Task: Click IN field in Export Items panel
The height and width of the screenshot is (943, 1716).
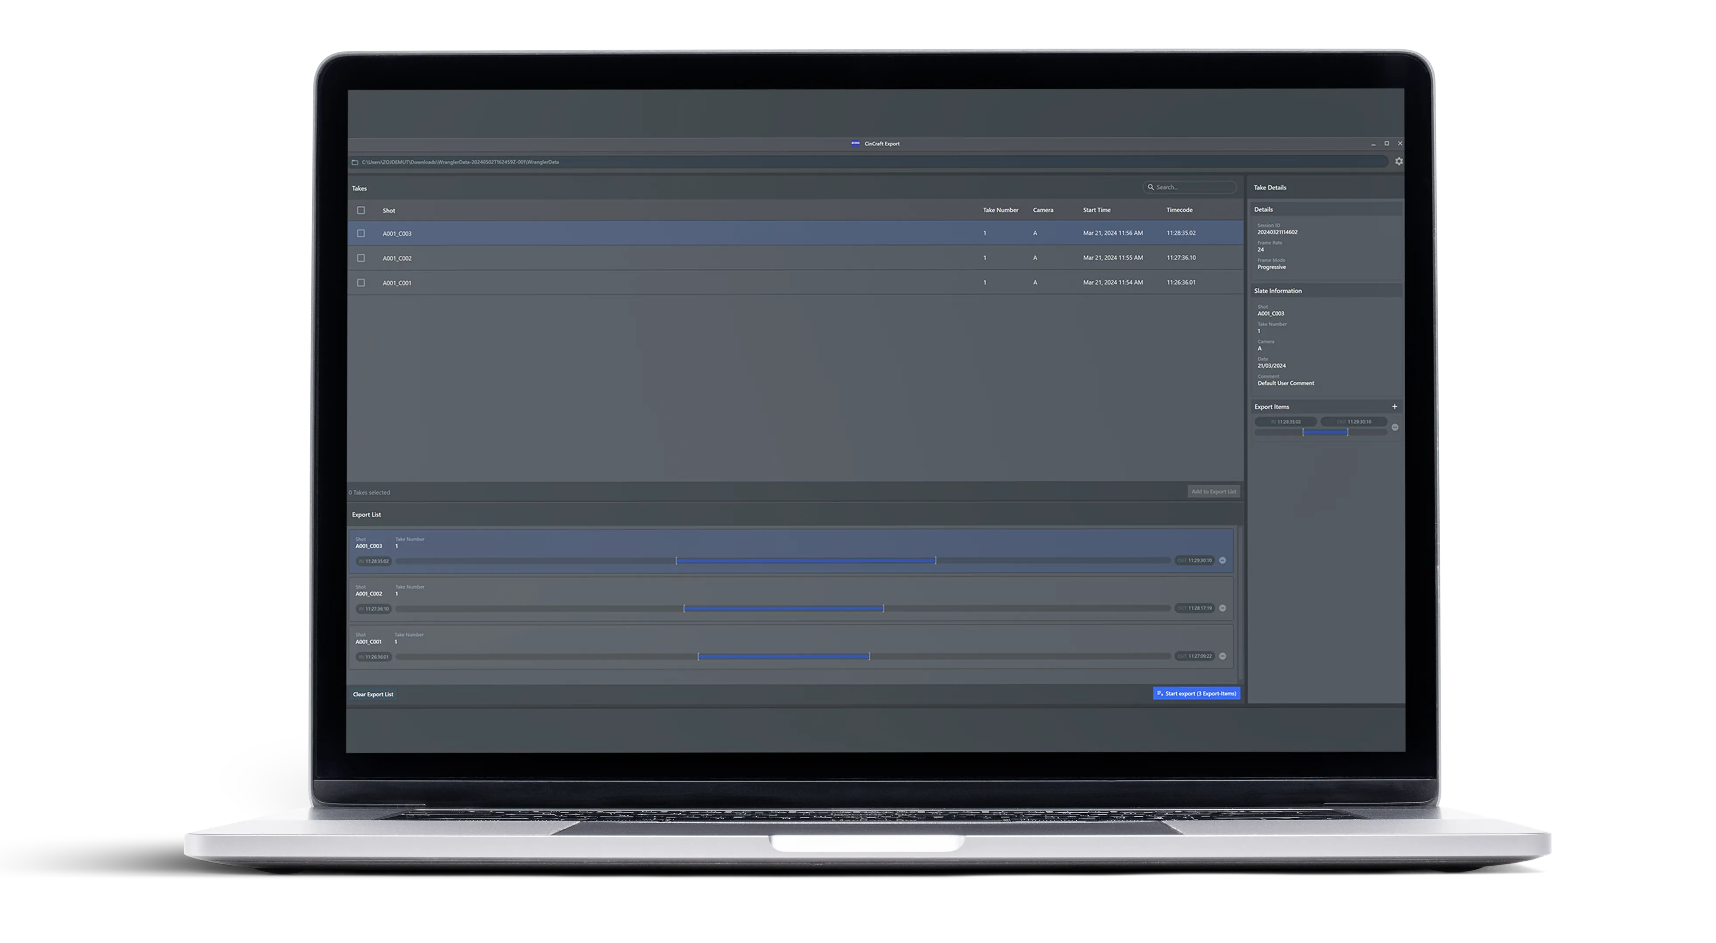Action: [1285, 422]
